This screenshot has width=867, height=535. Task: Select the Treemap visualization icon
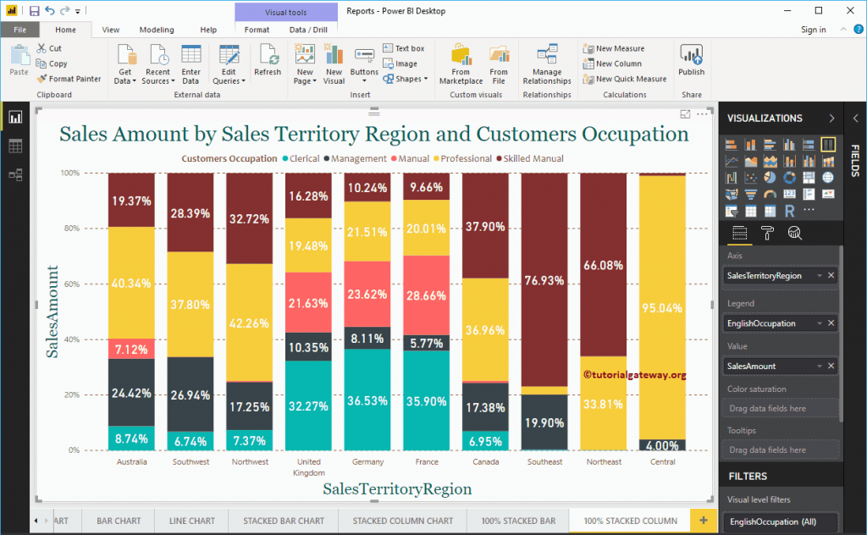point(809,177)
